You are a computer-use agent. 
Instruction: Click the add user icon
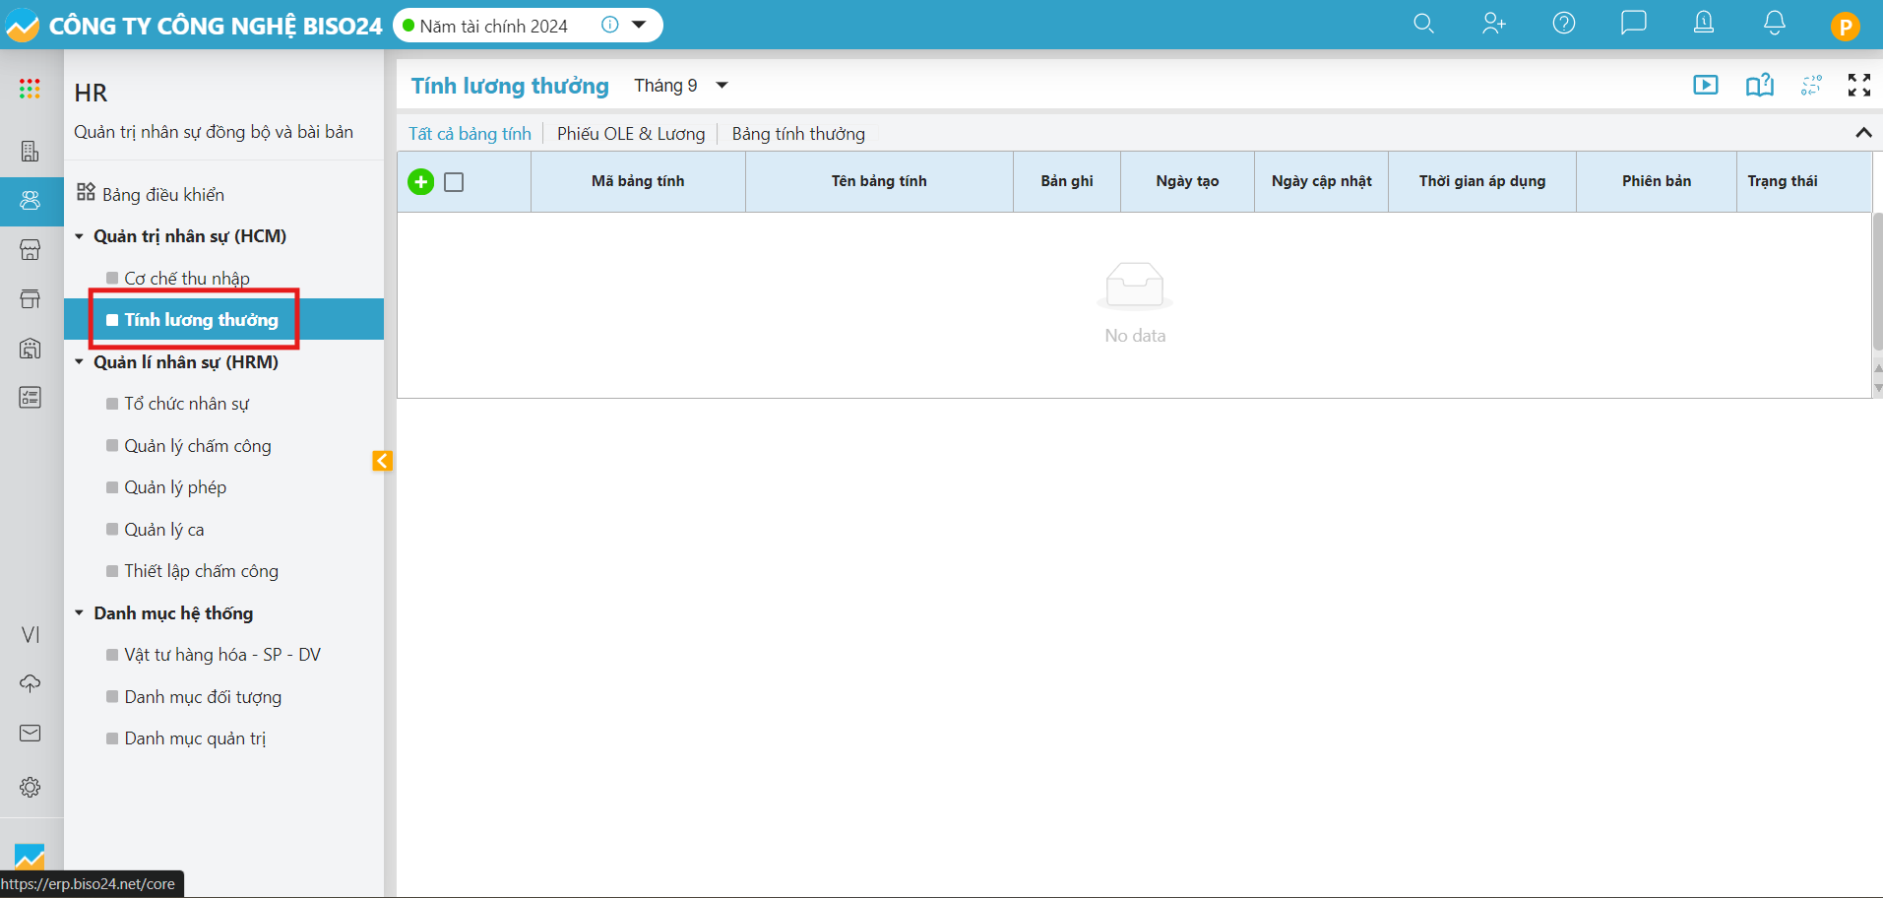coord(1493,24)
